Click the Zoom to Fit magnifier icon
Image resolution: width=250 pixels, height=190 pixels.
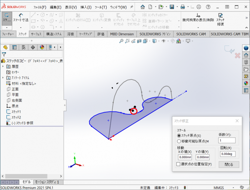[121, 41]
